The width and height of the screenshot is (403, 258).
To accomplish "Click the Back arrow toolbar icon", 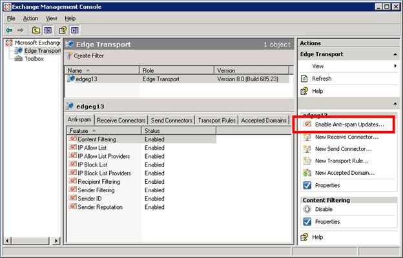I will point(9,30).
